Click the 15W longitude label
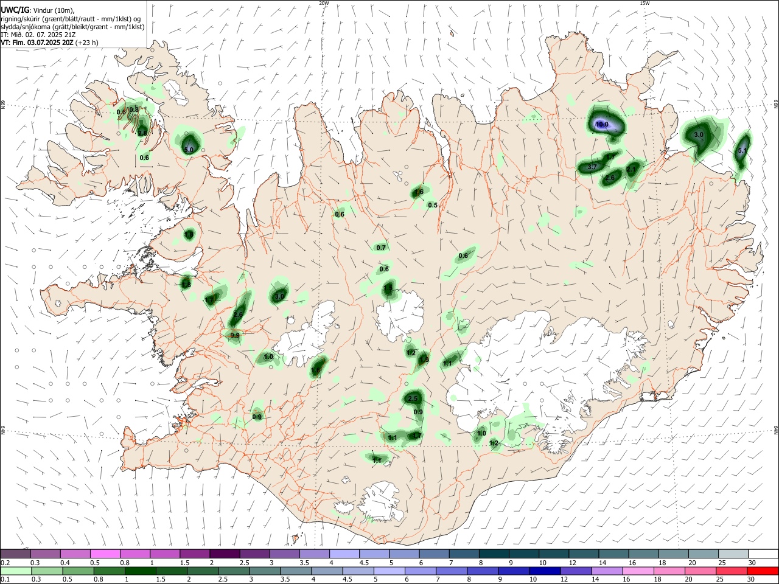This screenshot has width=779, height=584. click(x=644, y=3)
